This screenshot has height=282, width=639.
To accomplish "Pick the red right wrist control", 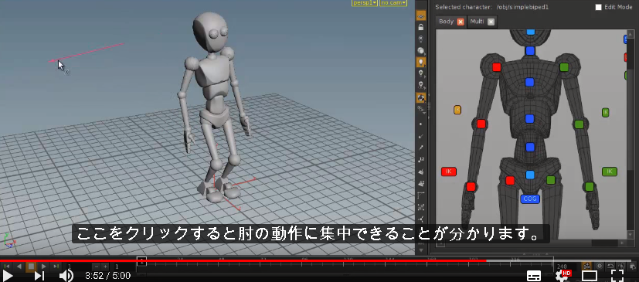I will [x=471, y=187].
